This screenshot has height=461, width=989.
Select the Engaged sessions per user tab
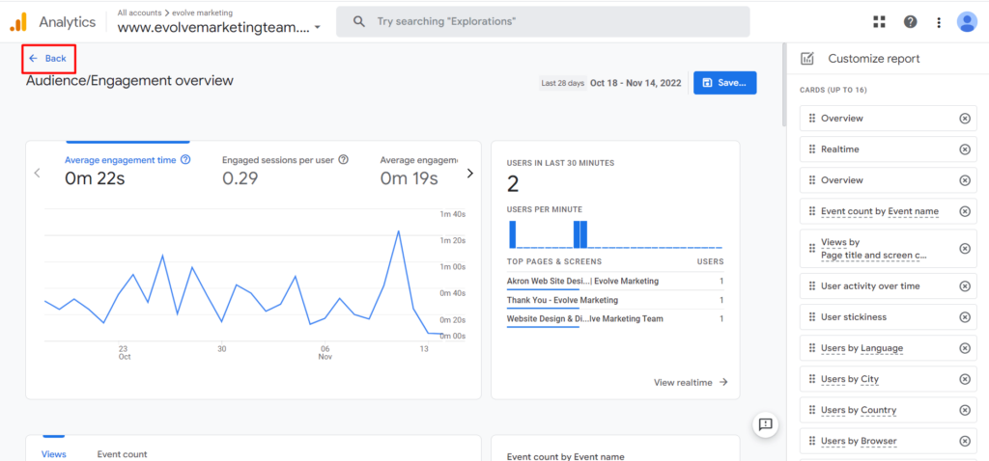point(285,170)
